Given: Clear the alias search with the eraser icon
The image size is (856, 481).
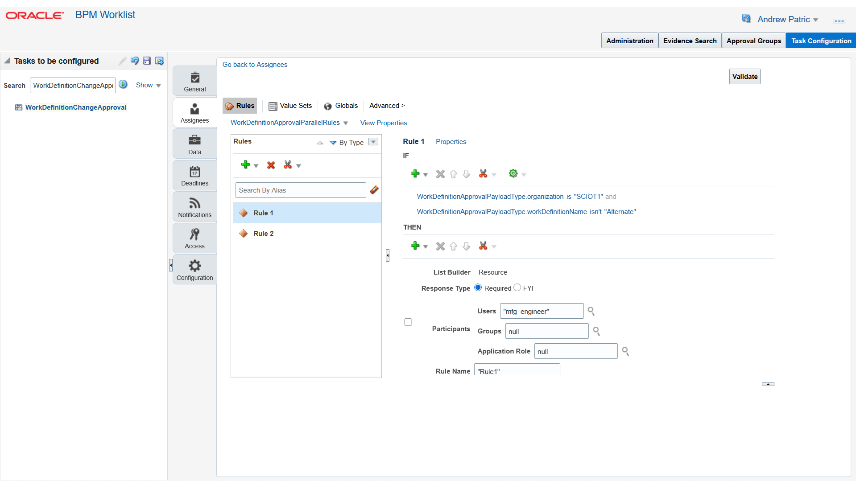Looking at the screenshot, I should pos(374,190).
